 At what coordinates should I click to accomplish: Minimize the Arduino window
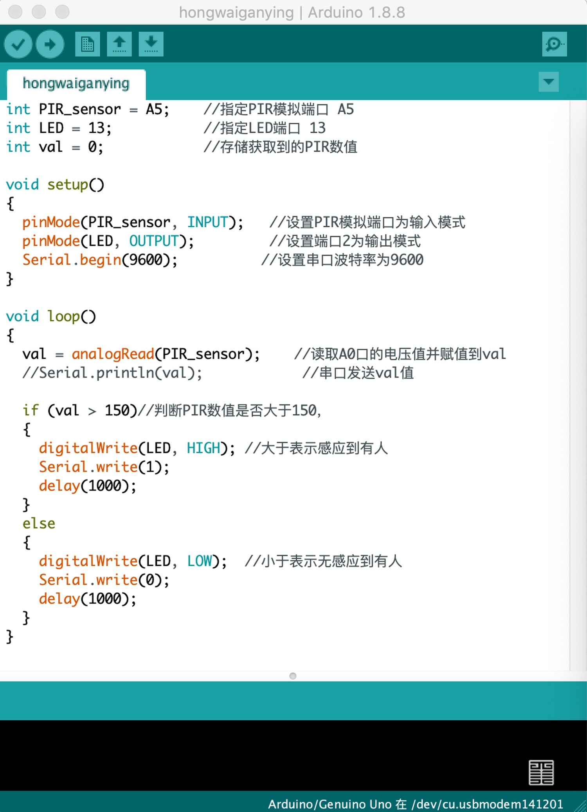coord(39,12)
